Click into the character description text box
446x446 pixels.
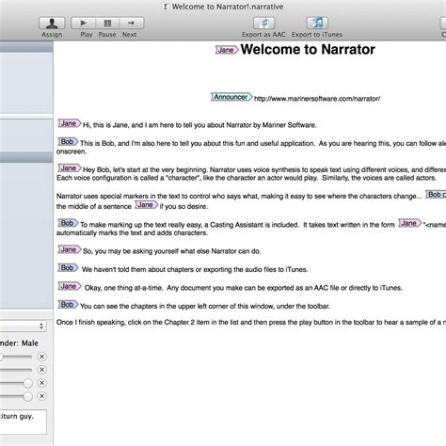23,422
